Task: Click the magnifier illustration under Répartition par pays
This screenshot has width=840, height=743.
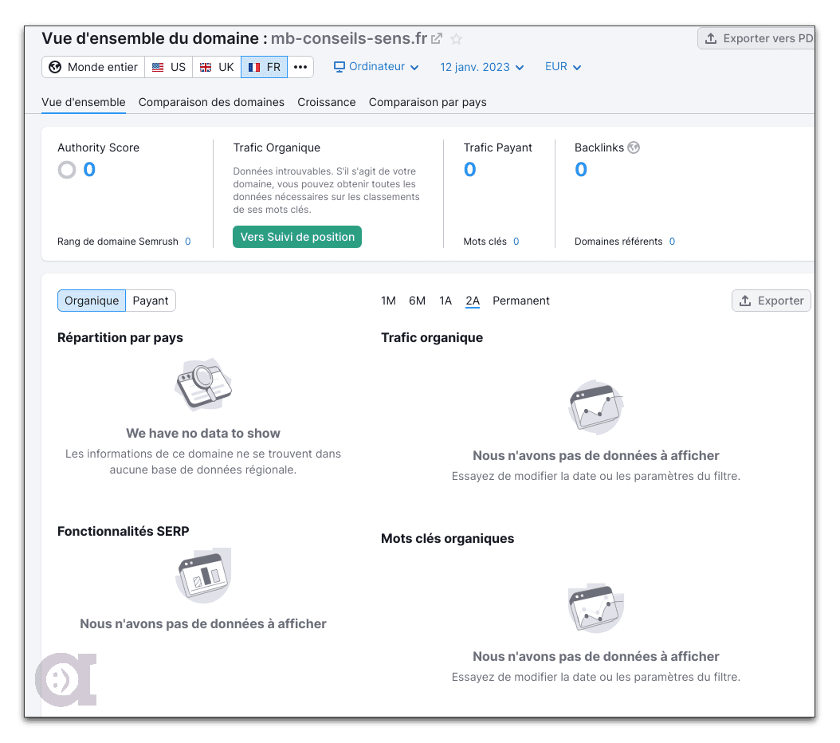Action: tap(203, 384)
